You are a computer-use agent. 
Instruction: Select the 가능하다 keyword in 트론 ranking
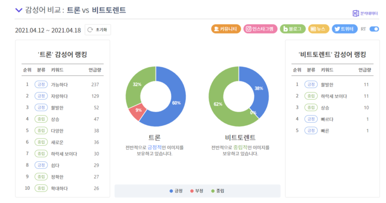coord(60,85)
